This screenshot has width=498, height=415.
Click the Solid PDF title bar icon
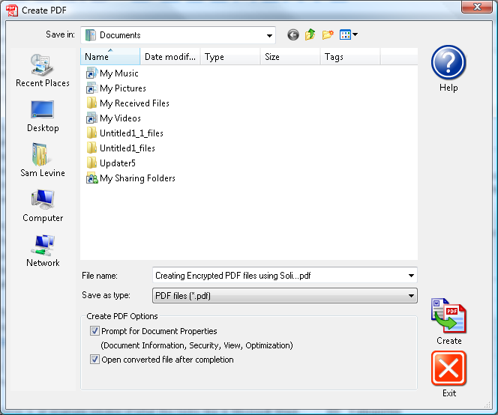pos(12,10)
